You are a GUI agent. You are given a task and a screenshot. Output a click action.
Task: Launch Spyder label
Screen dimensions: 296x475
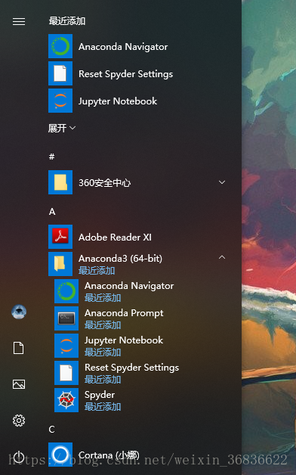tap(100, 395)
